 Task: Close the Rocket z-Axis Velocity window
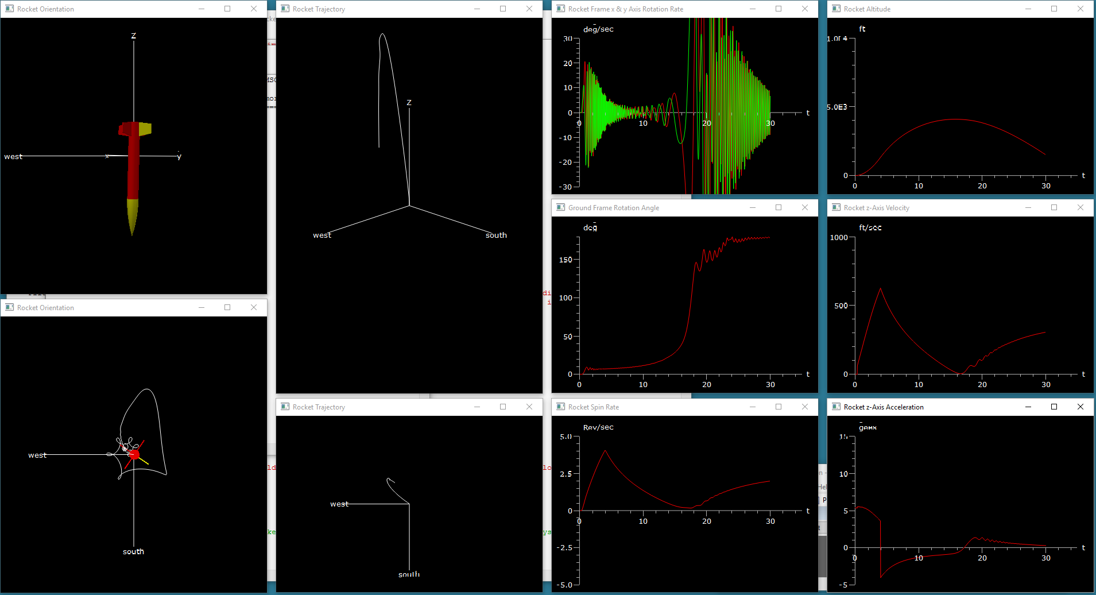[x=1080, y=207]
